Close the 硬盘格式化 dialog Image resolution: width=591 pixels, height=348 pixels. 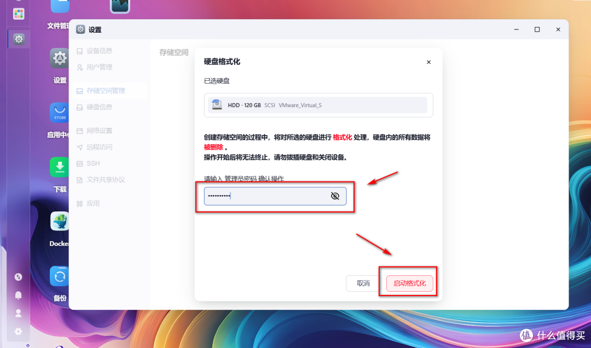pyautogui.click(x=428, y=62)
